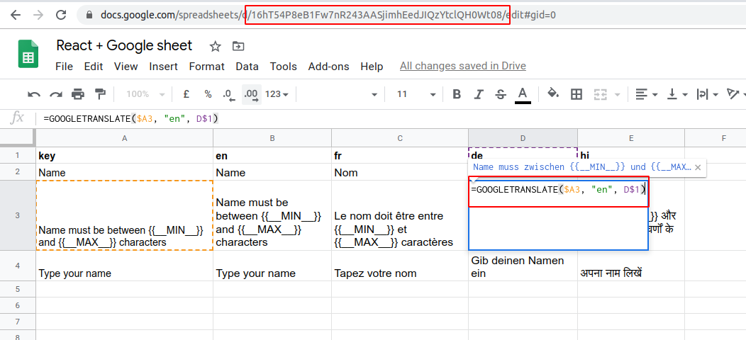Open the View menu
This screenshot has height=340, width=746.
click(x=126, y=67)
